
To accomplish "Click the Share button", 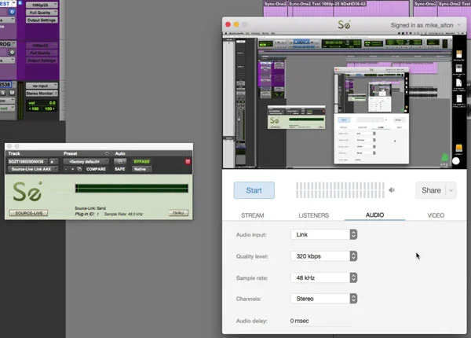I will (x=431, y=190).
